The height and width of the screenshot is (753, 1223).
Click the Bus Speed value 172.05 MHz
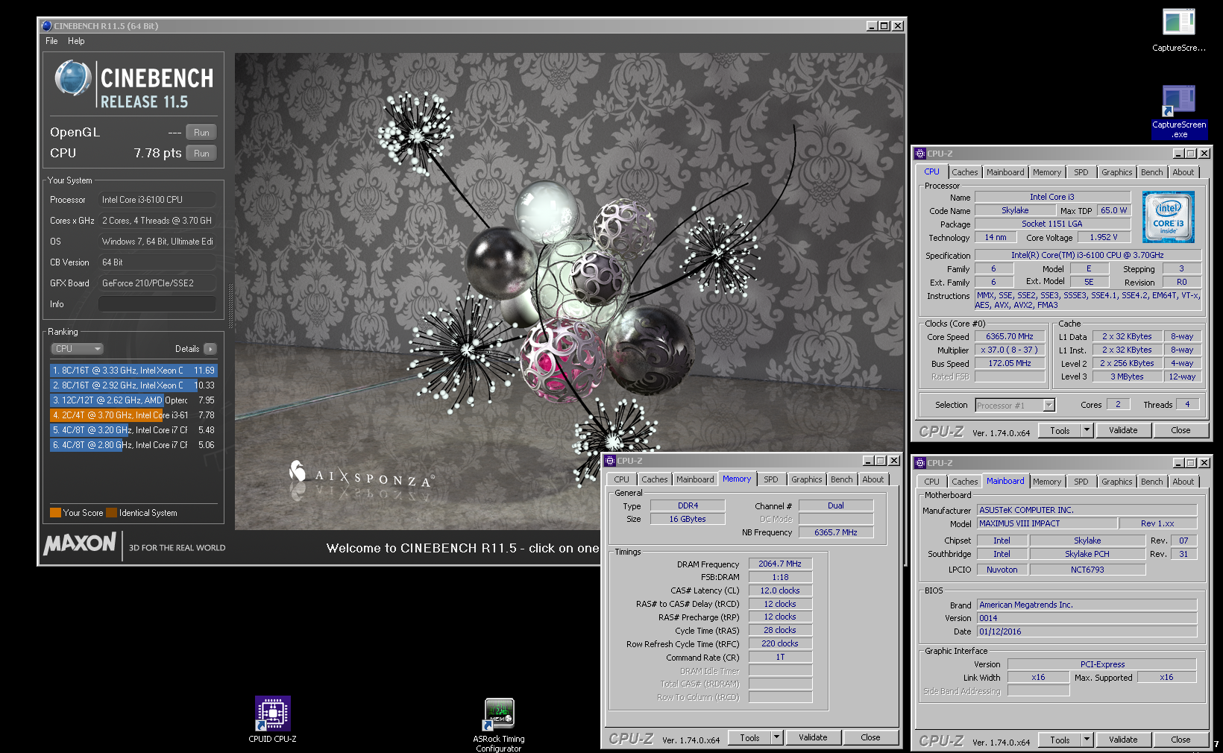click(x=1010, y=363)
